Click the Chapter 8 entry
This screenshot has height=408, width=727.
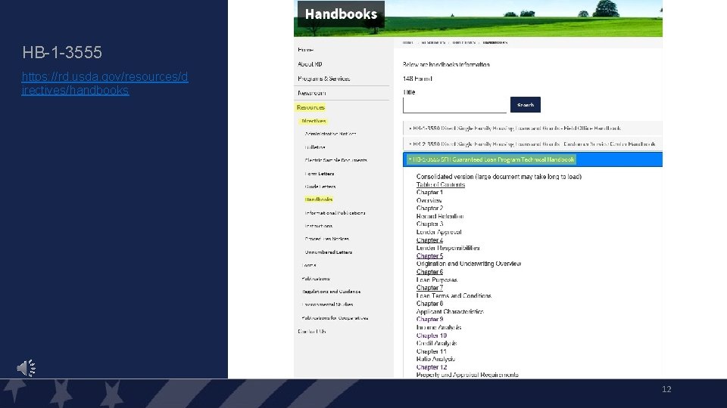pos(429,304)
